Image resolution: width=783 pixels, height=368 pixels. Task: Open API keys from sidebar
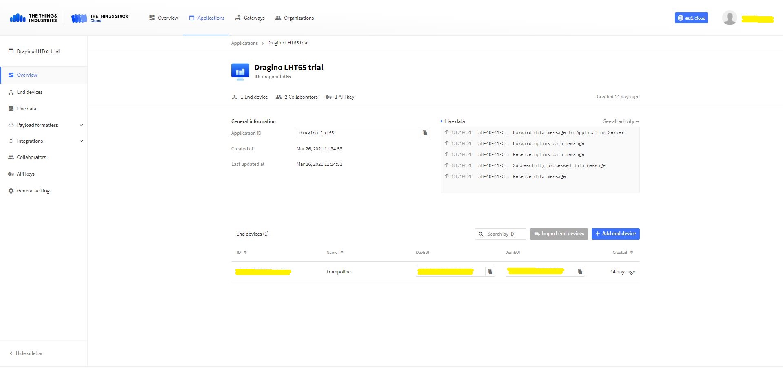point(26,174)
